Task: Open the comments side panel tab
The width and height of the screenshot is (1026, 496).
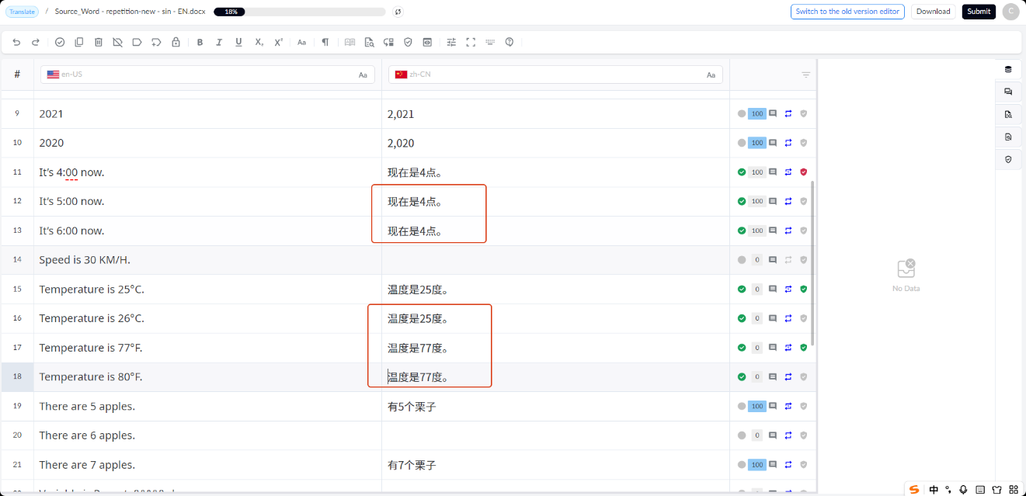Action: 1008,92
